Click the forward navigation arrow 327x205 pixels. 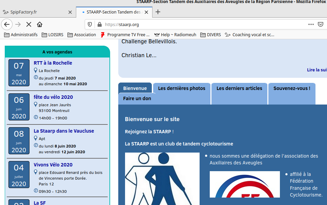tap(18, 25)
